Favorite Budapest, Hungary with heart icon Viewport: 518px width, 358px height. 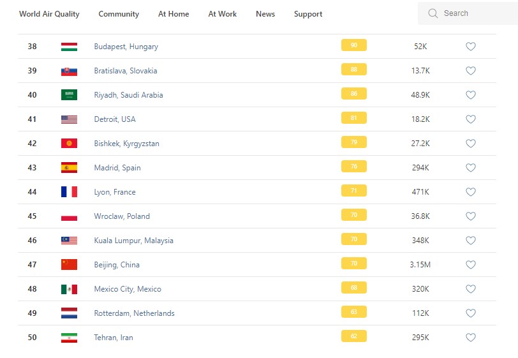[471, 47]
